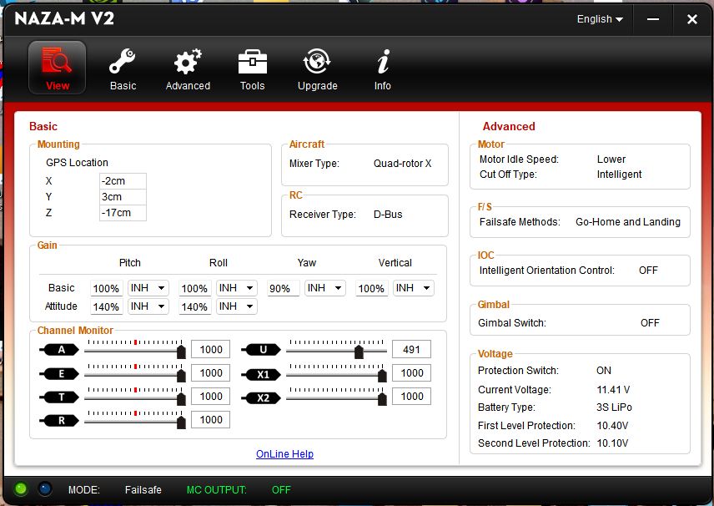Screen dimensions: 714x506
Task: Close the NAZA-M V2 window
Action: (692, 19)
